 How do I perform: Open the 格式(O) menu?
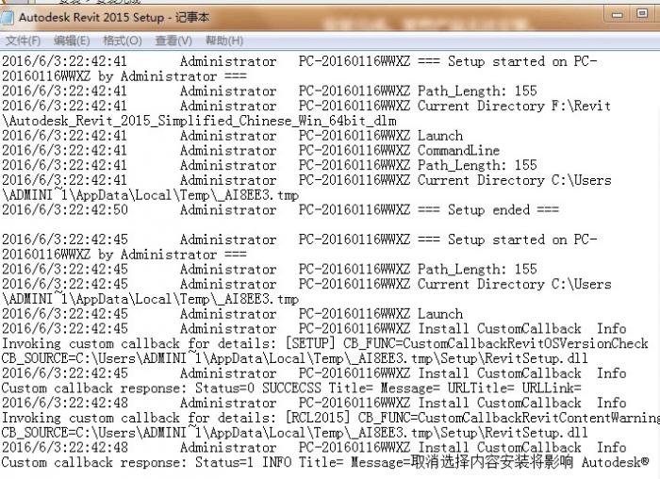point(123,41)
